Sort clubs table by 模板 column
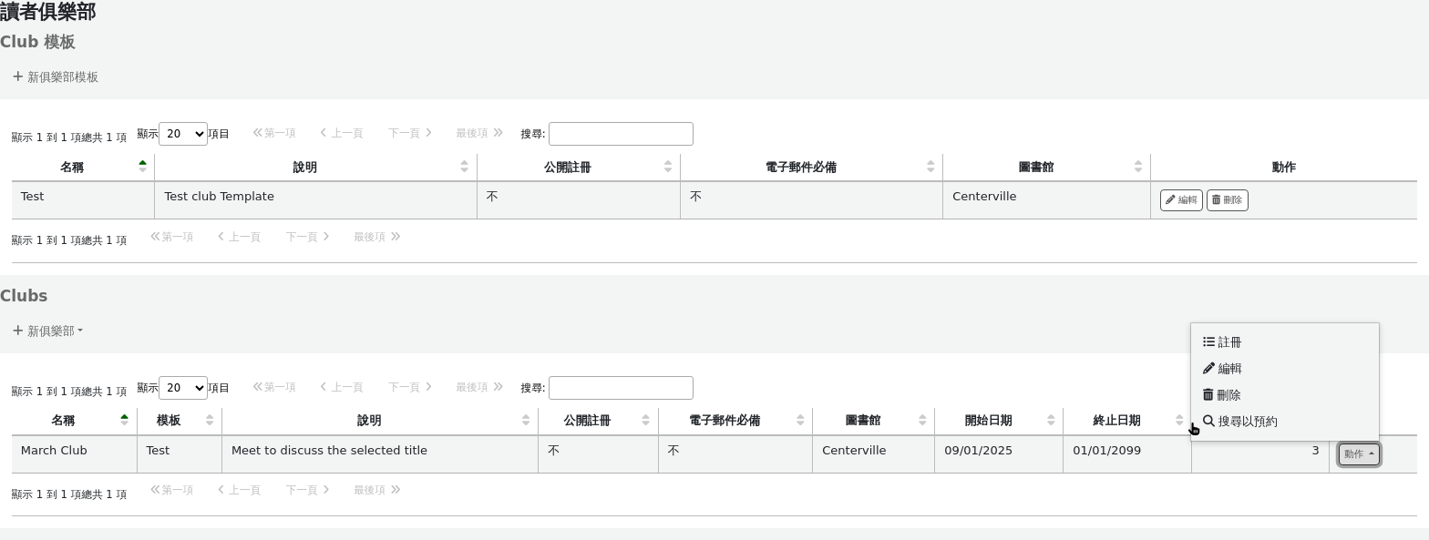Screen dimensions: 1429x540 (179, 421)
